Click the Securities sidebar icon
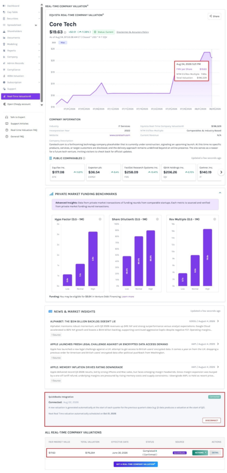 click(x=4, y=18)
